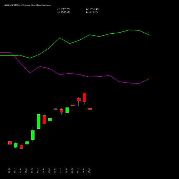Click the first red candlestick on the left
This screenshot has height=179, width=179.
click(x=10, y=143)
